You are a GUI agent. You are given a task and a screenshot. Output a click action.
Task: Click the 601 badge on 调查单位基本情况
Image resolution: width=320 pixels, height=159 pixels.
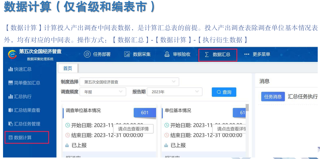pyautogui.click(x=145, y=113)
